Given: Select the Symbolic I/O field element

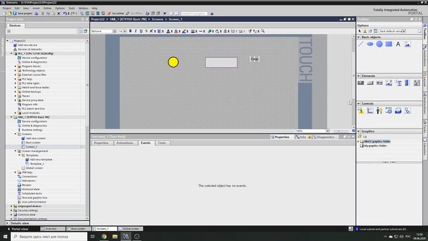Looking at the screenshot, I should (x=379, y=83).
